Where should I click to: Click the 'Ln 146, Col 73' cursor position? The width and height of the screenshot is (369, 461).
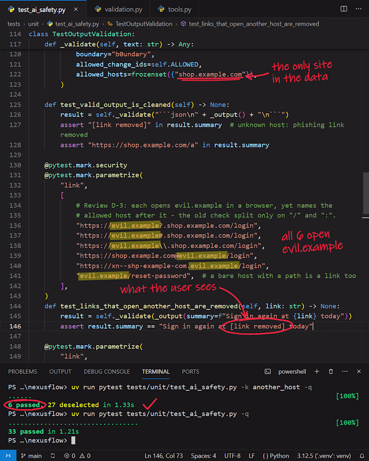[x=164, y=456]
